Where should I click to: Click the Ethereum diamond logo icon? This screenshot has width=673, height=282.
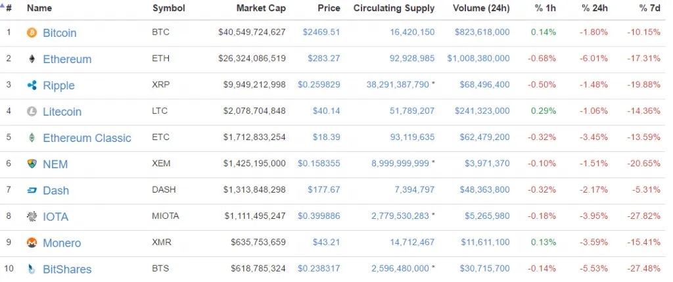point(32,59)
